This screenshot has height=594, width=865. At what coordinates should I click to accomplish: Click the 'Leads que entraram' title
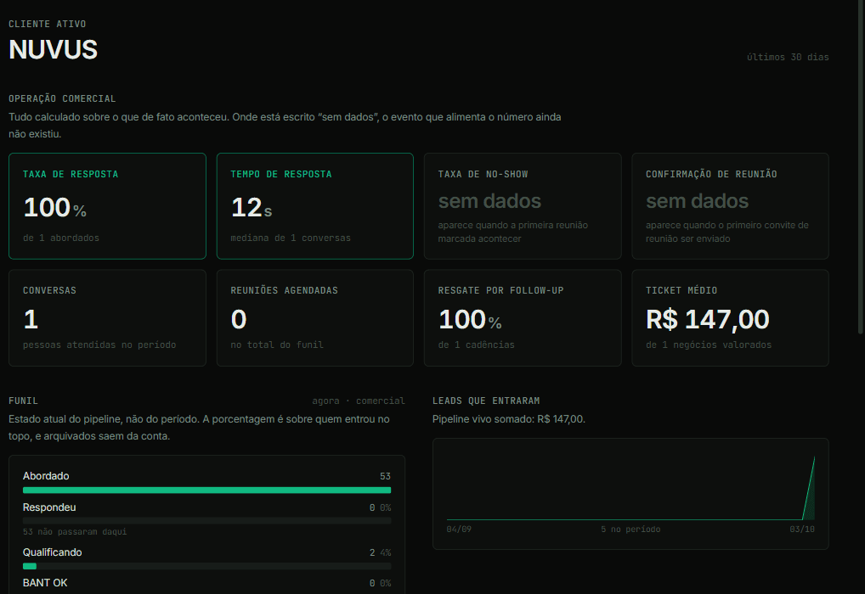[x=486, y=401]
